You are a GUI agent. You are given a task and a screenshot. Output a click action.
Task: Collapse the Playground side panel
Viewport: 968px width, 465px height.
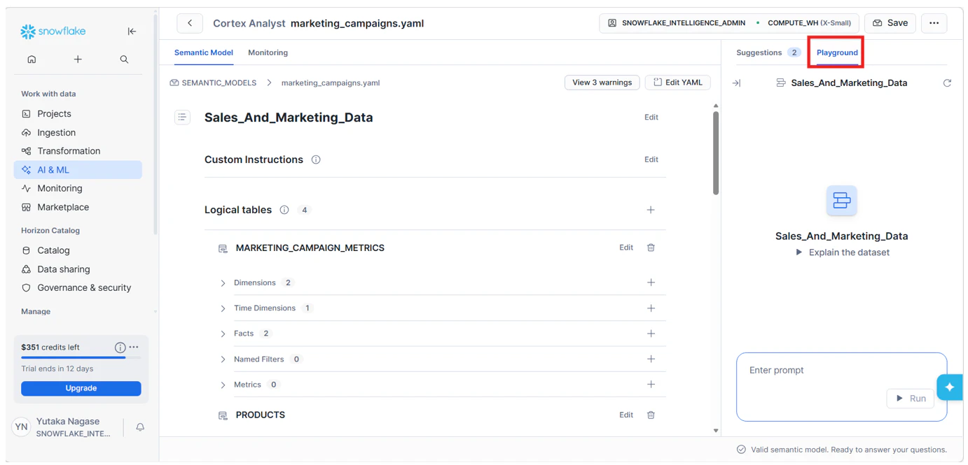tap(736, 83)
